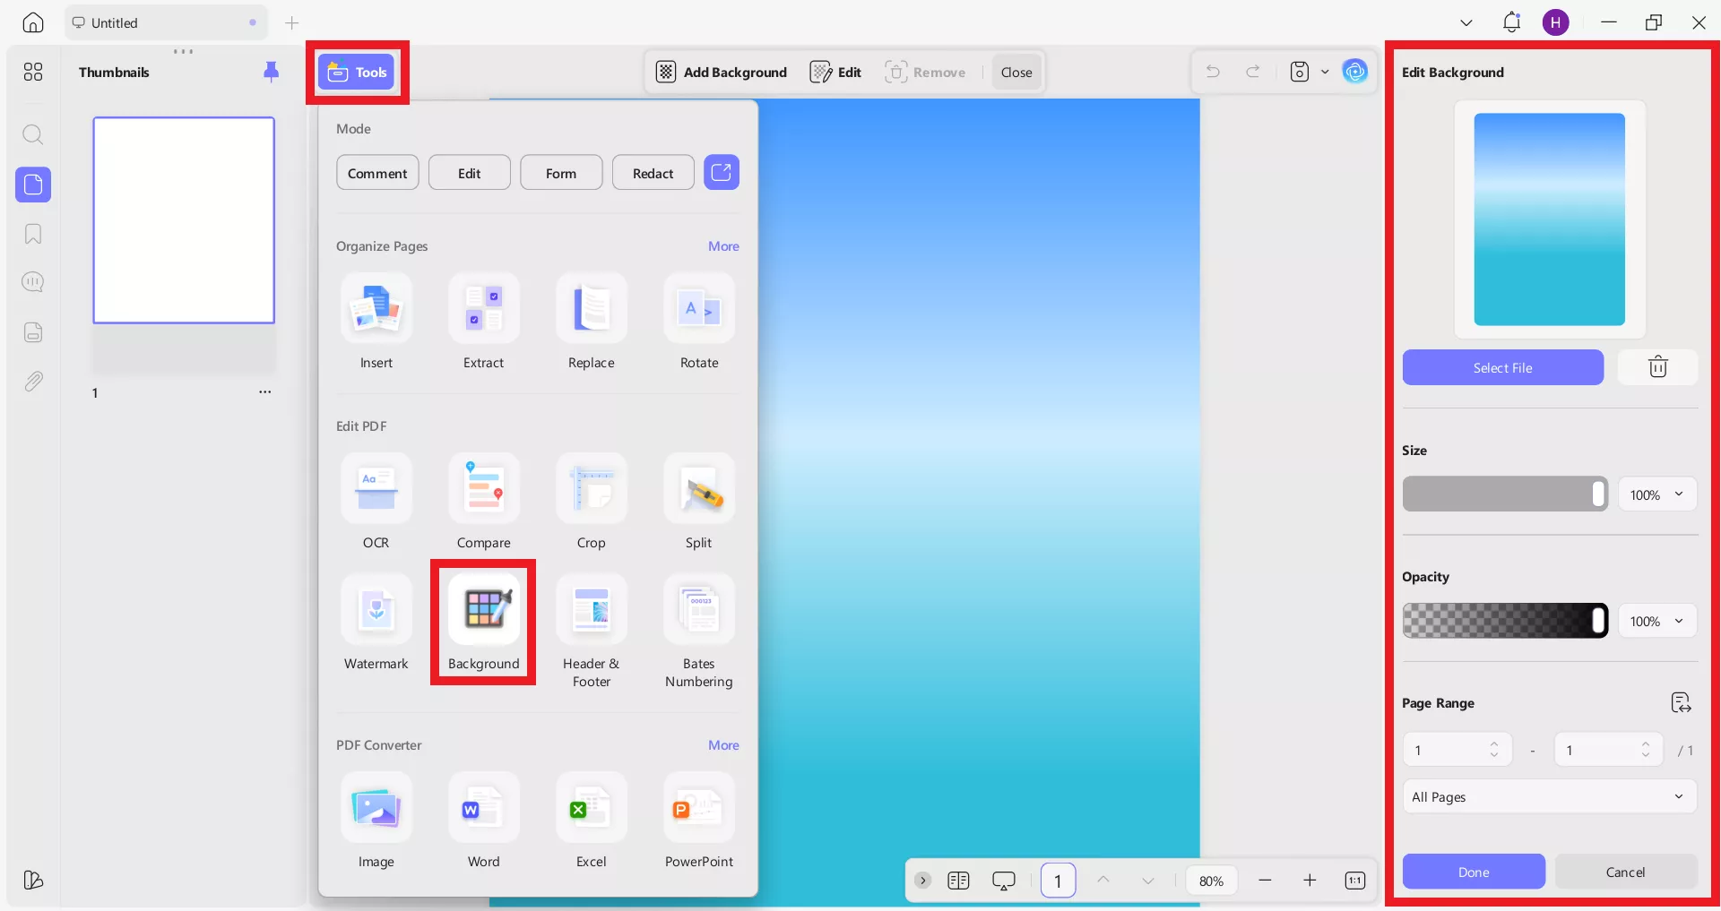The image size is (1721, 911).
Task: Click the zoom in plus button
Action: (x=1310, y=881)
